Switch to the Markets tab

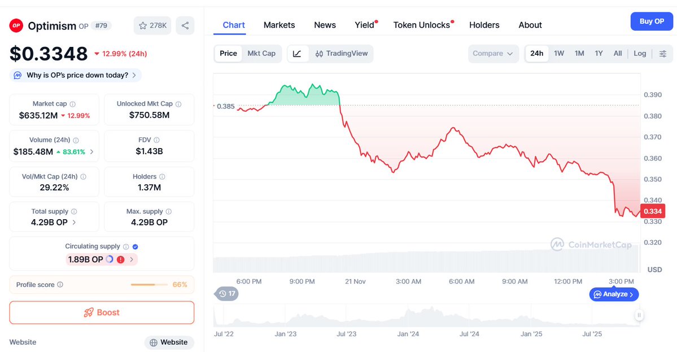pyautogui.click(x=279, y=25)
